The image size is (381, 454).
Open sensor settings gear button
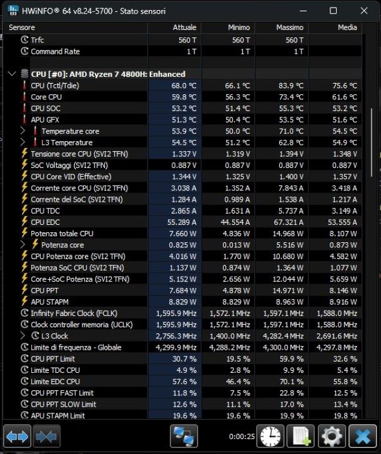(x=332, y=437)
